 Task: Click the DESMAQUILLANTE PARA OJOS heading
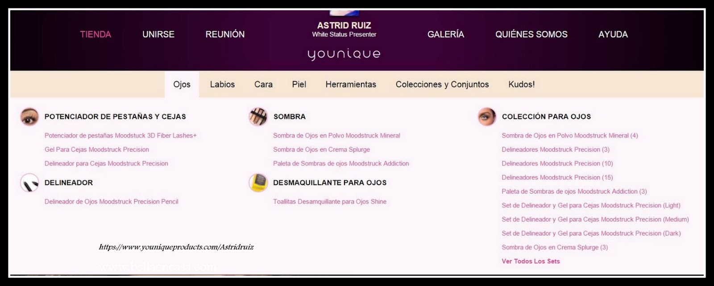(330, 183)
